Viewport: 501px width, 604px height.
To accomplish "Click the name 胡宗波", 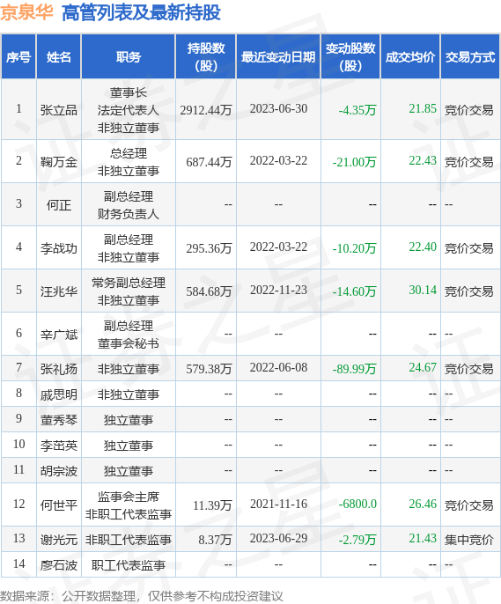I will tap(58, 471).
